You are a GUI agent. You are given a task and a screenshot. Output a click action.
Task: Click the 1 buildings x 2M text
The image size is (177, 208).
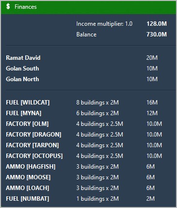[x=97, y=199]
